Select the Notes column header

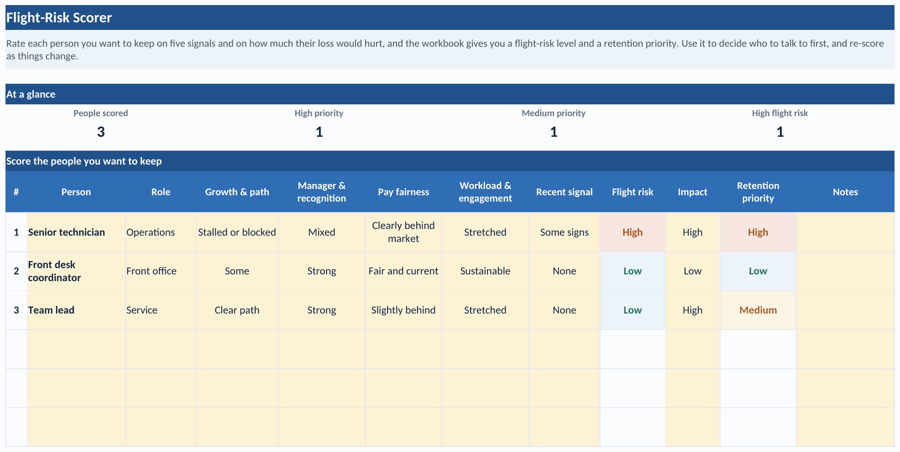[x=845, y=192]
